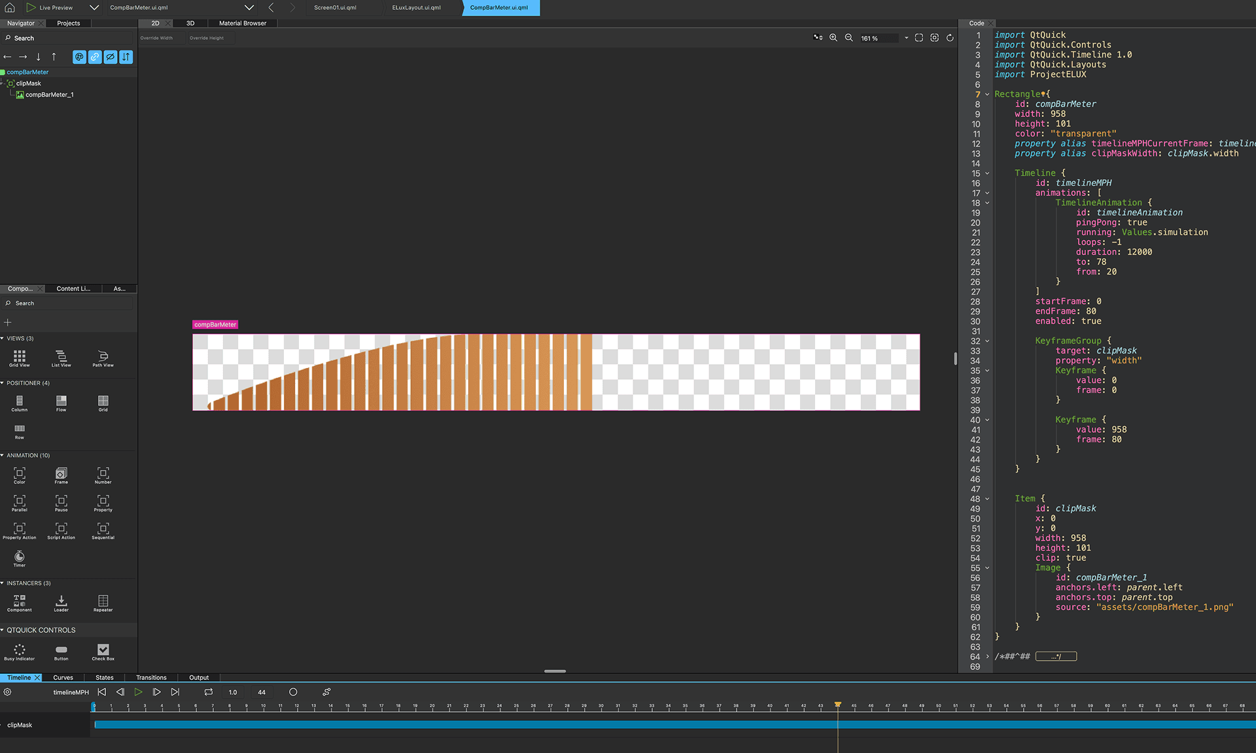Toggle the reverse item order button in Navigator
Viewport: 1256px width, 753px height.
(x=126, y=57)
